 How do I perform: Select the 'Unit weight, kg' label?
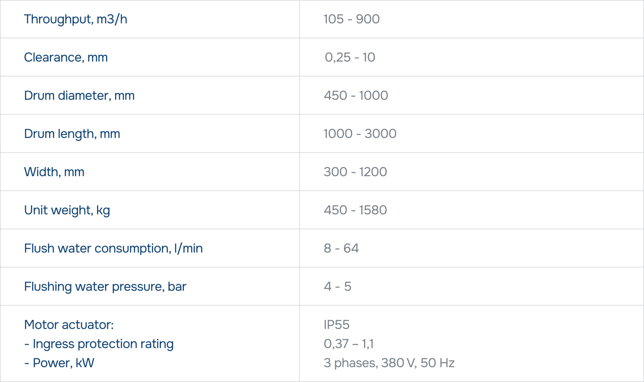pos(67,211)
